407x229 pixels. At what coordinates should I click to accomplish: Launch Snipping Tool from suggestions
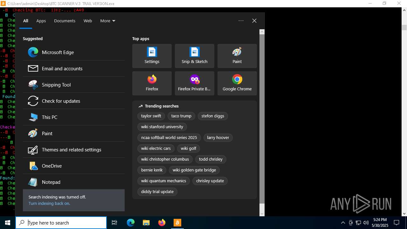tap(74, 85)
